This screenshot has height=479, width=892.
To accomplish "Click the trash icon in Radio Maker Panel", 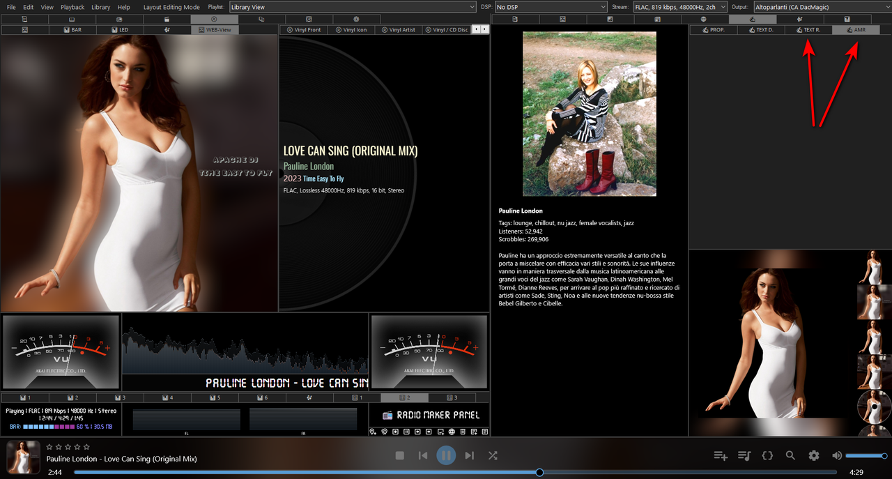I will pos(463,432).
